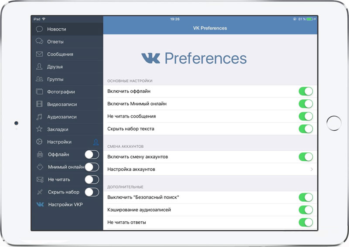349x247 pixels.
Task: Click the photo stack icon beside Фотографии
Action: pyautogui.click(x=39, y=91)
